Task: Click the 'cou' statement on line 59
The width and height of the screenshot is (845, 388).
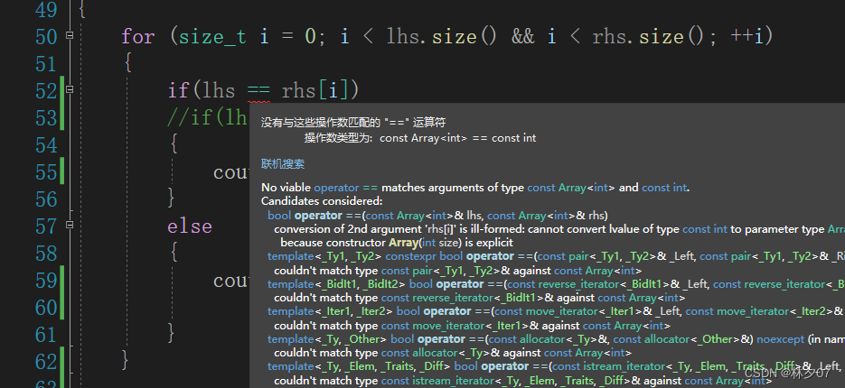Action: [230, 281]
